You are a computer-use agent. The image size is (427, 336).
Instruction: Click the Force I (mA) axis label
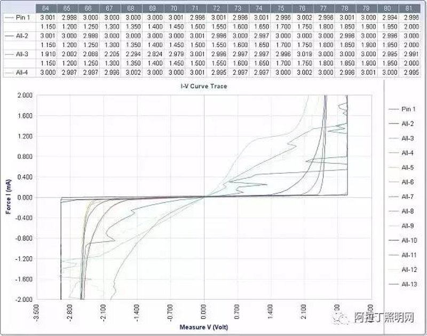(x=9, y=196)
